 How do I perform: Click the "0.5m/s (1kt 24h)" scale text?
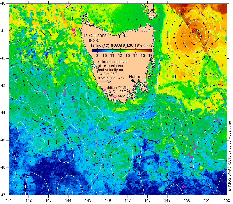111,78
